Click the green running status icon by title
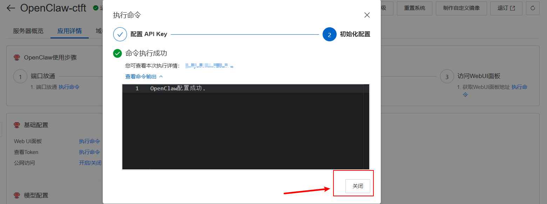The height and width of the screenshot is (204, 547). tap(95, 8)
